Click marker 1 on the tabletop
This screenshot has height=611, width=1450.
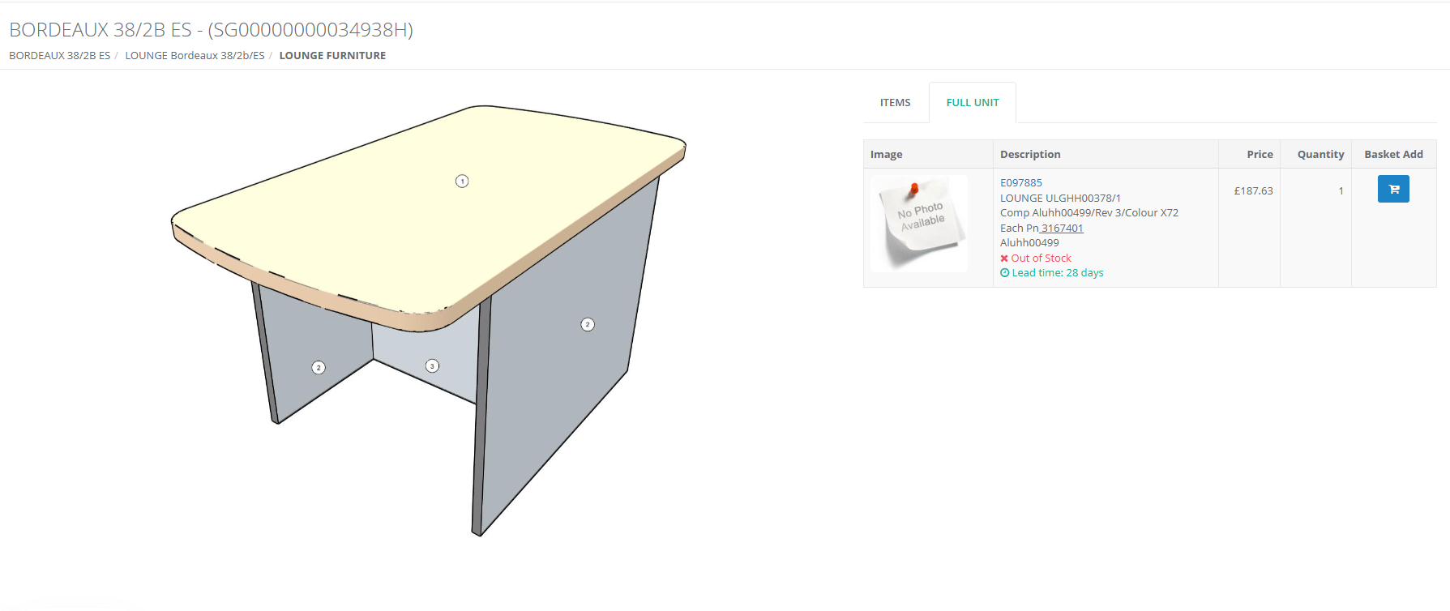click(462, 182)
